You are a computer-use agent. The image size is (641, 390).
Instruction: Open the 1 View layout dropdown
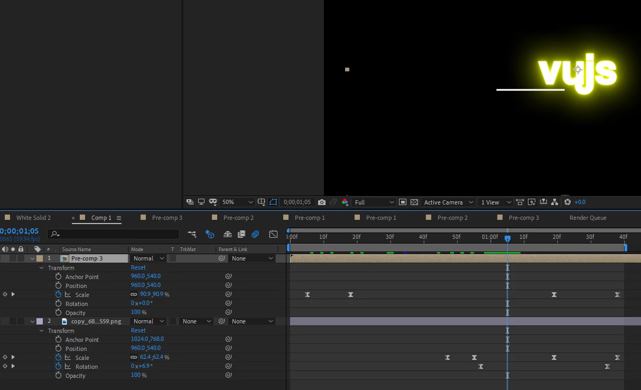[x=496, y=202]
